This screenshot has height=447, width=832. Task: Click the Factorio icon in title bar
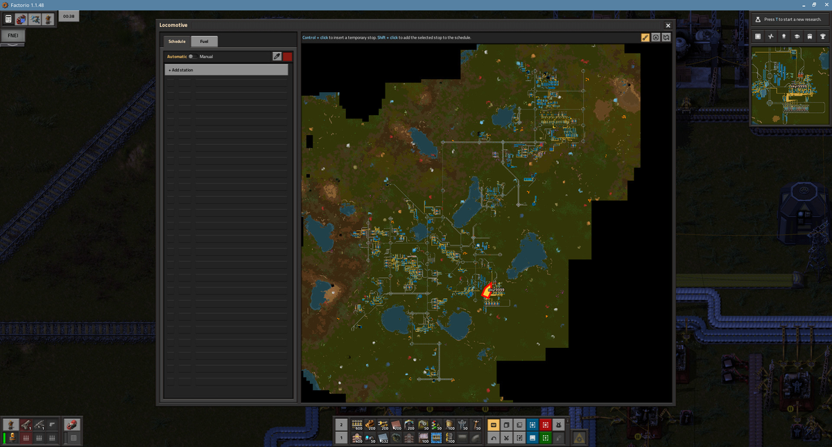coord(5,4)
